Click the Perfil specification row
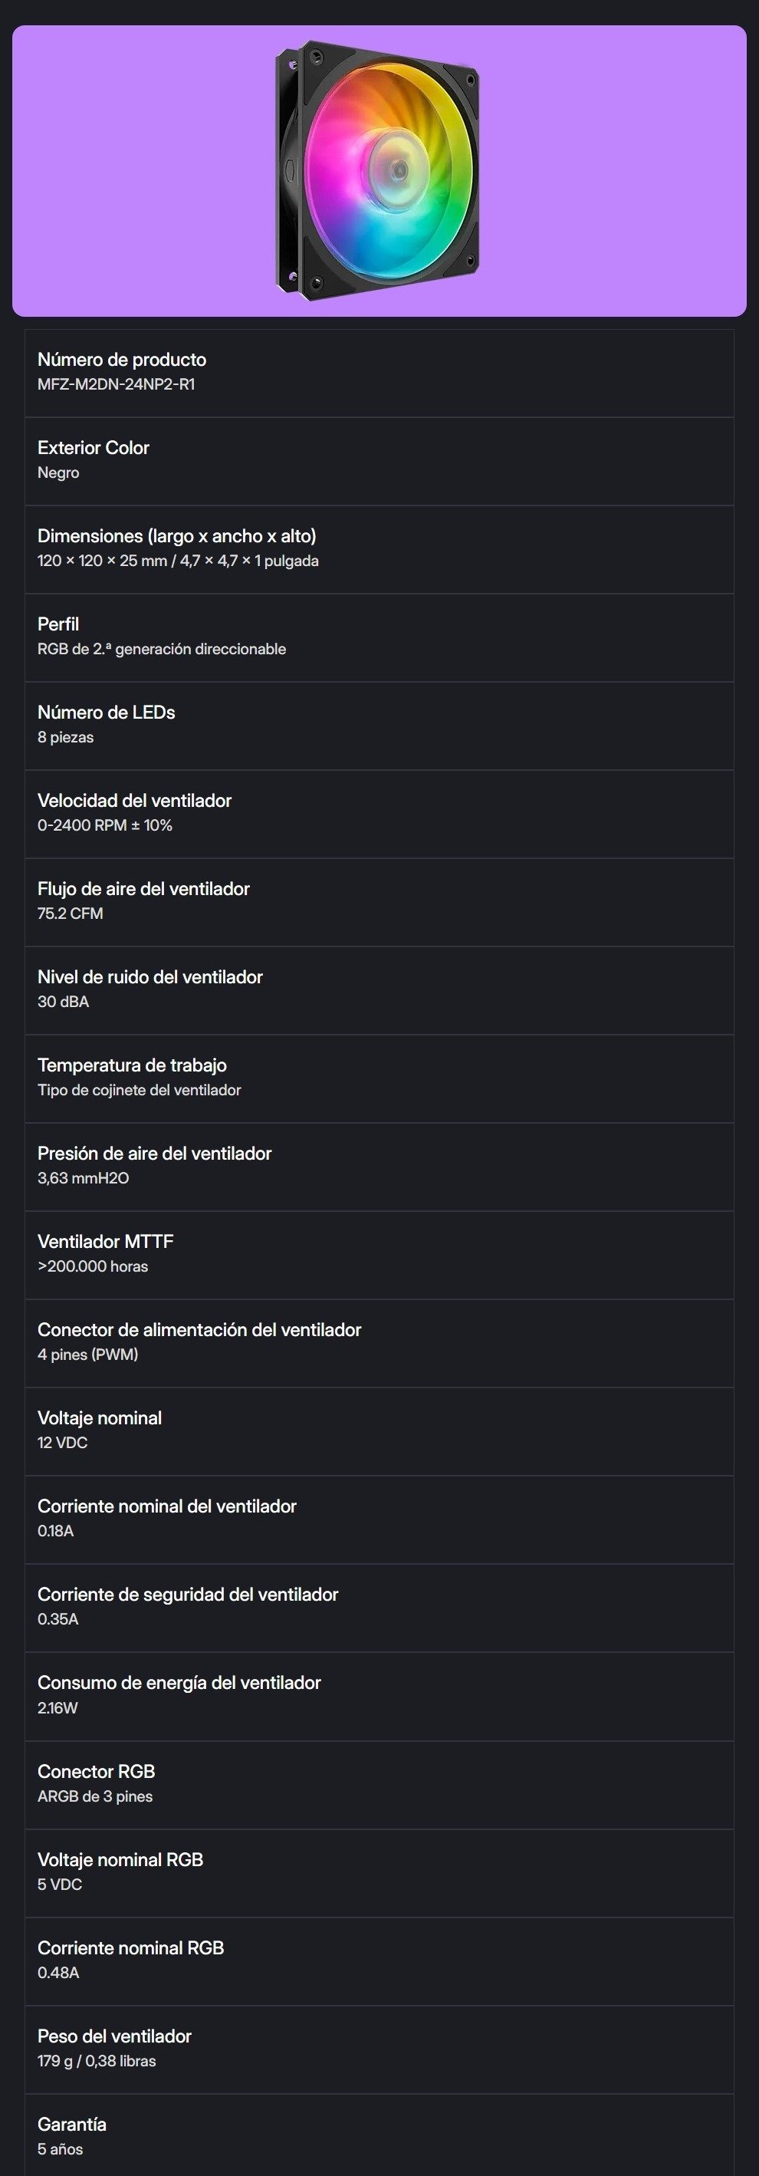 (x=379, y=637)
